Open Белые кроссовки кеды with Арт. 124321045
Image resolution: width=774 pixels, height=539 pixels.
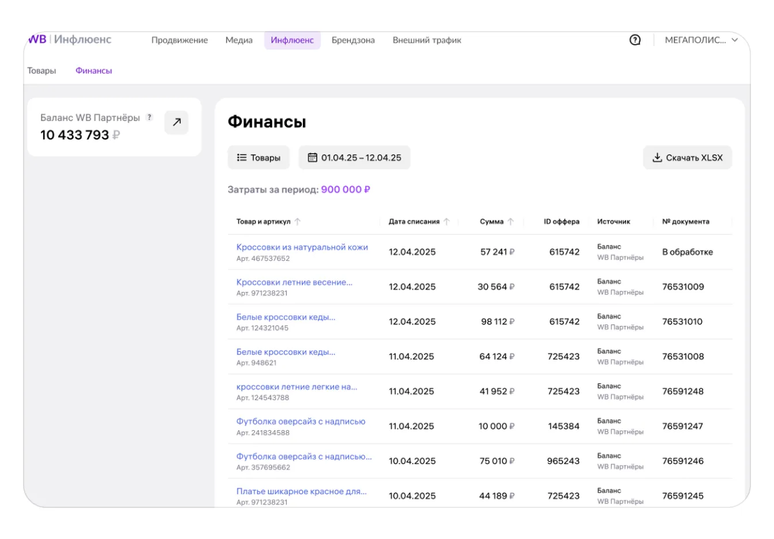click(286, 317)
